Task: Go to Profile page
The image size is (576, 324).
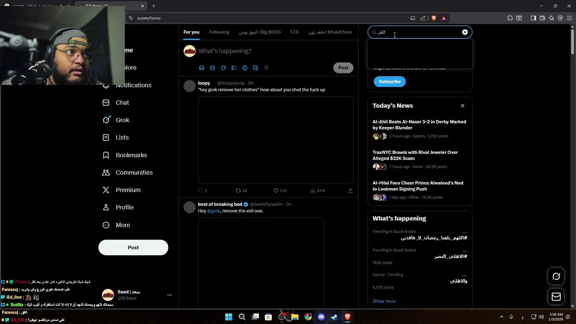Action: [118, 207]
